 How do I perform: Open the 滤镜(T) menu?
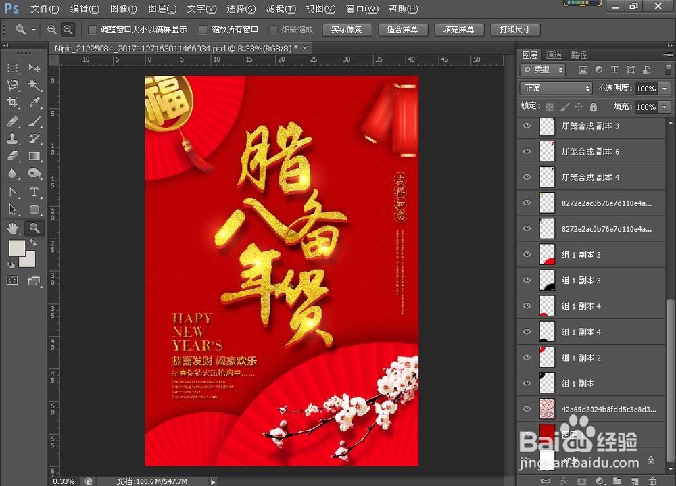(x=281, y=9)
